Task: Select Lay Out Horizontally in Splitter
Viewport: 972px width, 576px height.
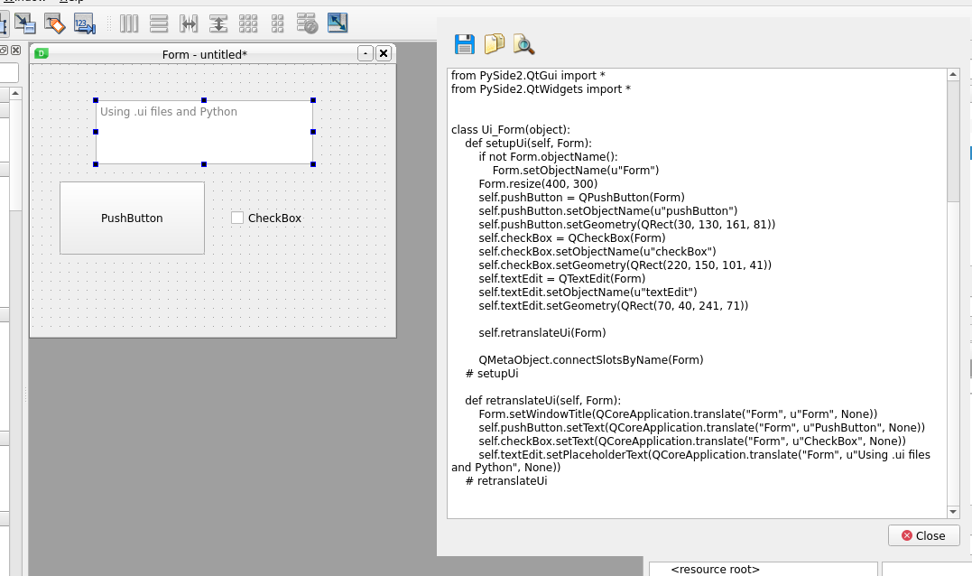Action: [x=190, y=23]
